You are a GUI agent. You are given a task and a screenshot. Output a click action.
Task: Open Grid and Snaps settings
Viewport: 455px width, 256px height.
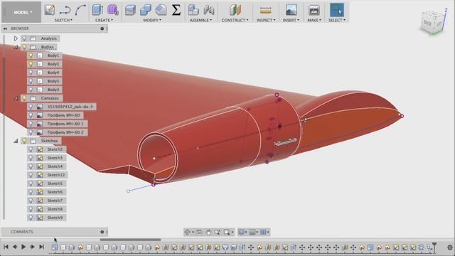(254, 232)
